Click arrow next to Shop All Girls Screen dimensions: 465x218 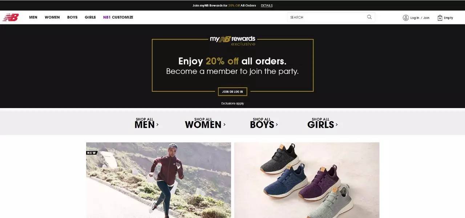(x=337, y=124)
